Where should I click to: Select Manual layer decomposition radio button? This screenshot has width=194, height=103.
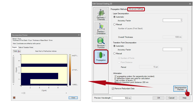click(115, 24)
